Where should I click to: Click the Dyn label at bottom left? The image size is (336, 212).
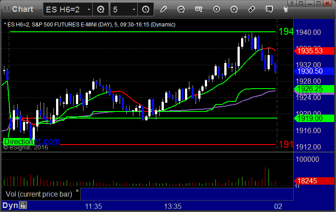pos(10,205)
